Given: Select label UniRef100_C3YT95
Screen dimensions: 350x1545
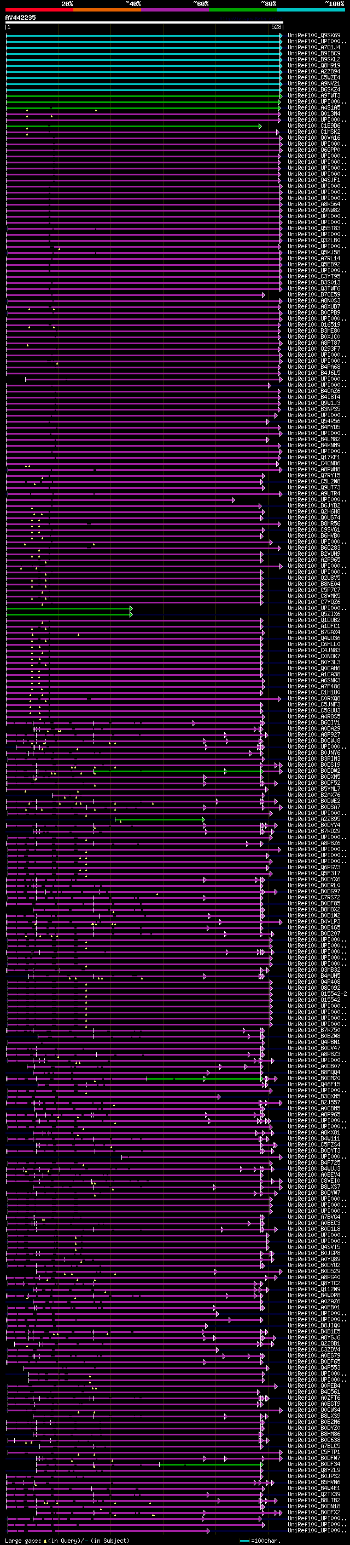Looking at the screenshot, I should click(314, 276).
